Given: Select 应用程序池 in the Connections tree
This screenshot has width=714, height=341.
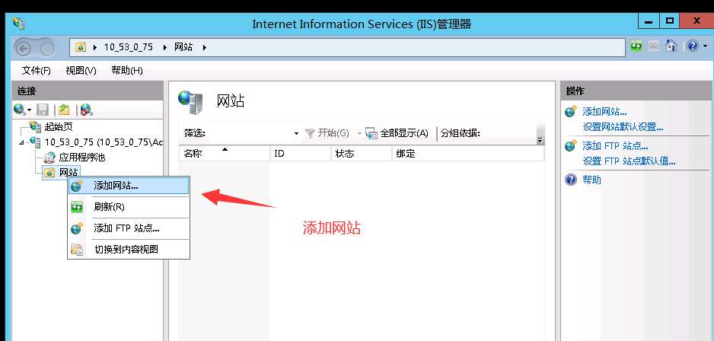Looking at the screenshot, I should tap(81, 158).
